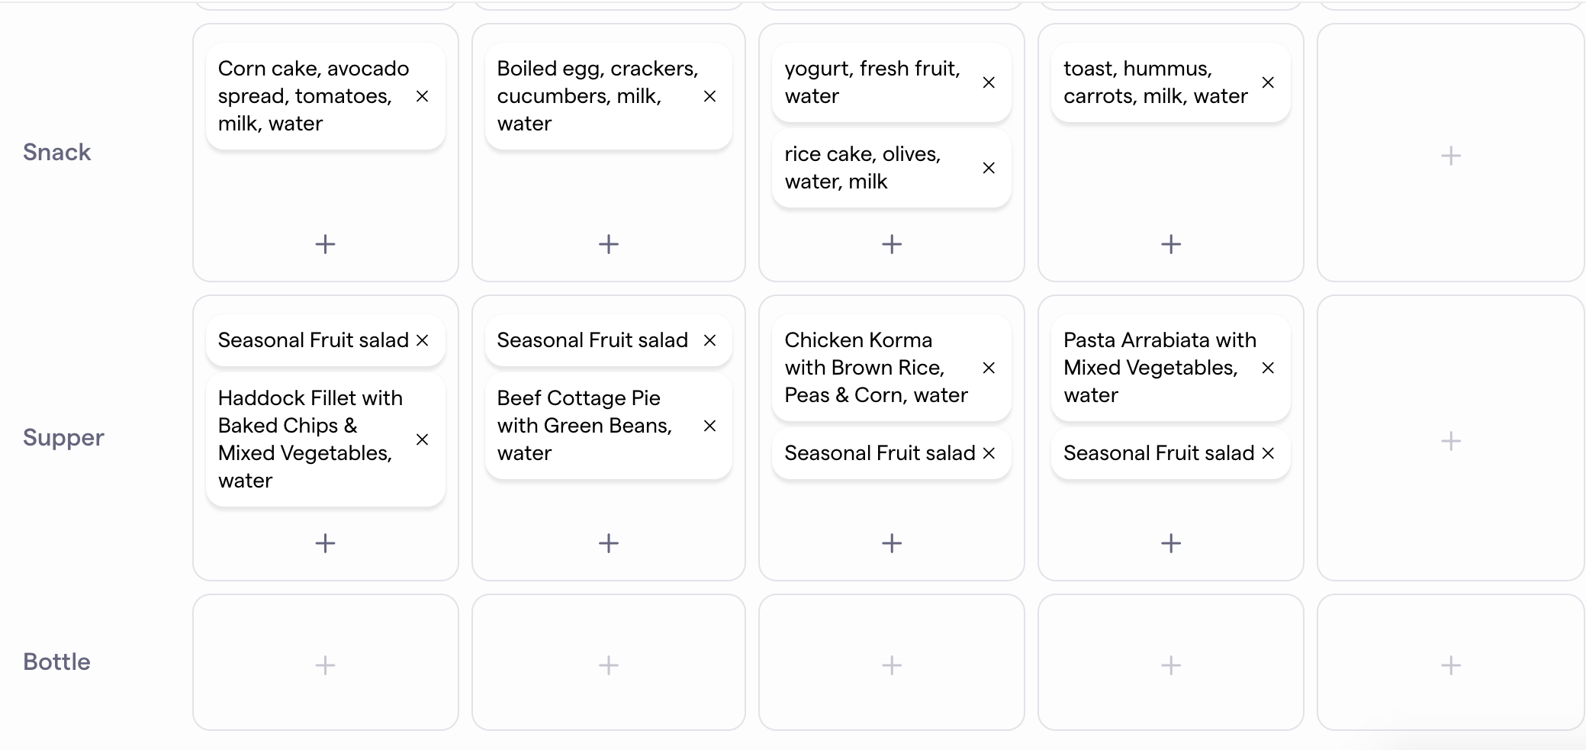The image size is (1586, 750).
Task: Delete the Pasta Arrabiata supper item
Action: (x=1268, y=368)
